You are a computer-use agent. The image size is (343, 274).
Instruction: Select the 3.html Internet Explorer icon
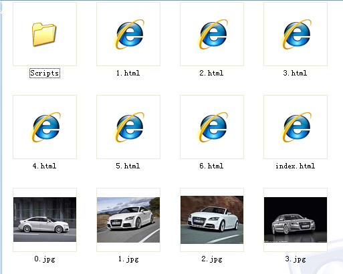click(296, 34)
